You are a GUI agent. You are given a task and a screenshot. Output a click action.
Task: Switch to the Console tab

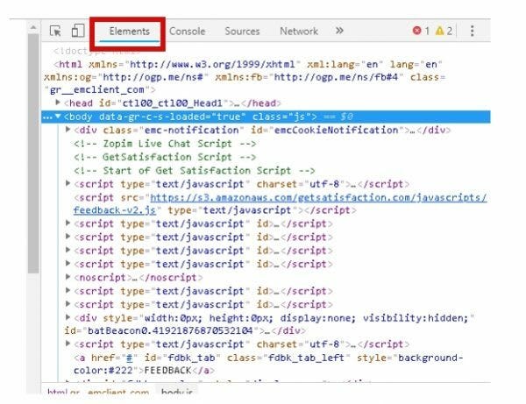coord(188,32)
